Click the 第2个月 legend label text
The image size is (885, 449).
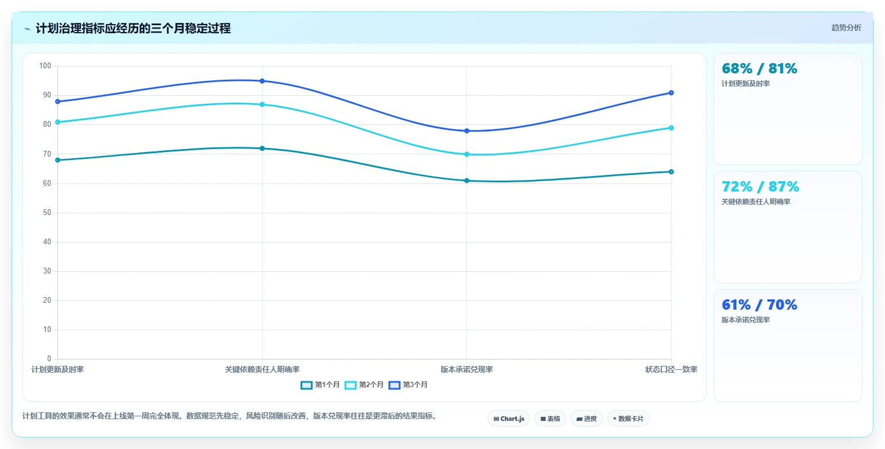coord(372,385)
